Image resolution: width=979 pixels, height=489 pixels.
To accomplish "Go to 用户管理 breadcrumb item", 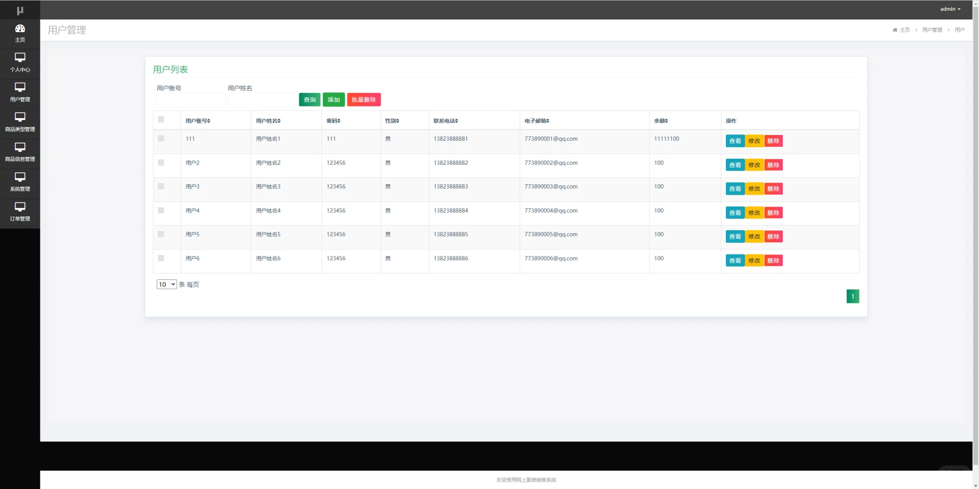I will (932, 30).
